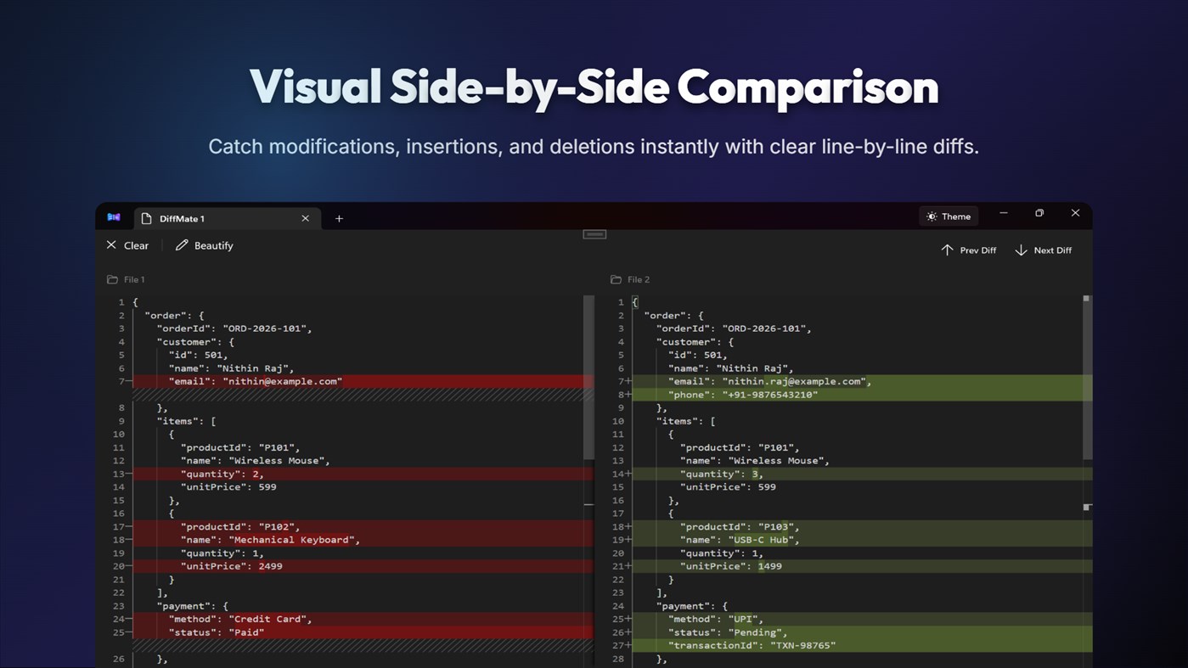This screenshot has height=668, width=1188.
Task: Click the left pane vertical scrollbar
Action: click(x=588, y=378)
